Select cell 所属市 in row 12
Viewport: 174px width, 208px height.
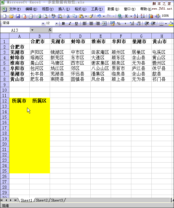click(19, 101)
